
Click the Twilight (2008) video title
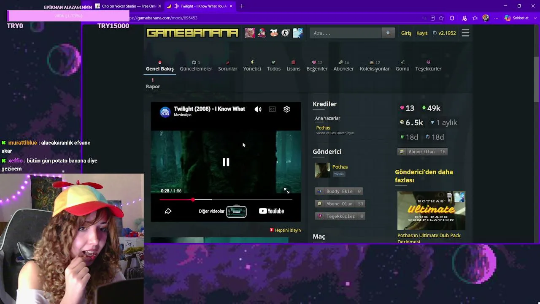pyautogui.click(x=209, y=109)
